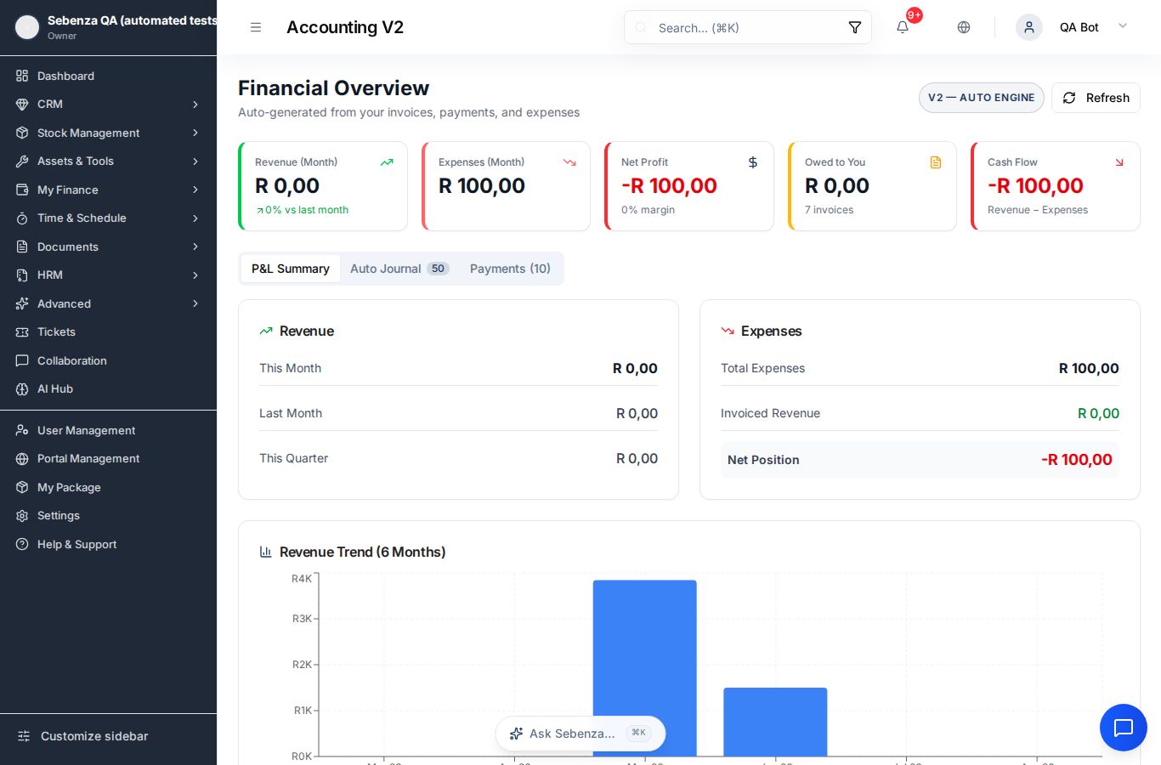Click the Dashboard grid icon in sidebar
1161x765 pixels.
click(22, 76)
